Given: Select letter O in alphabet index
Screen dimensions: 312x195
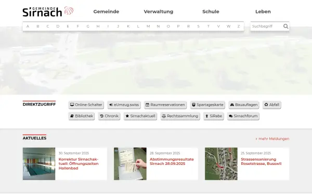Looking at the screenshot, I should point(168,27).
